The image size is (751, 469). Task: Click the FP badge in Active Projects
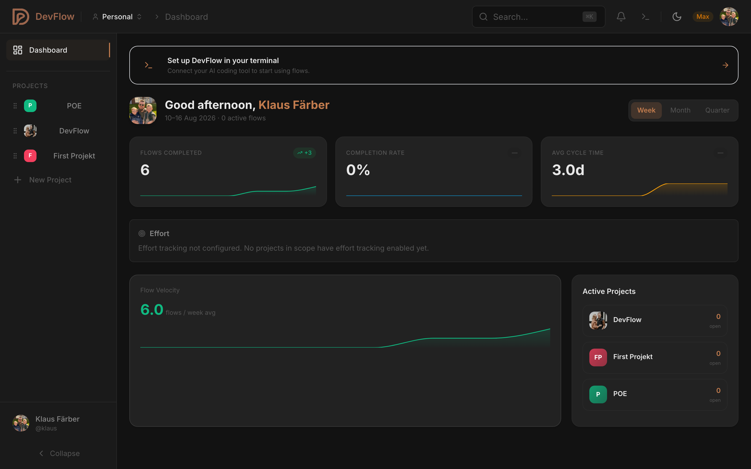pos(598,357)
